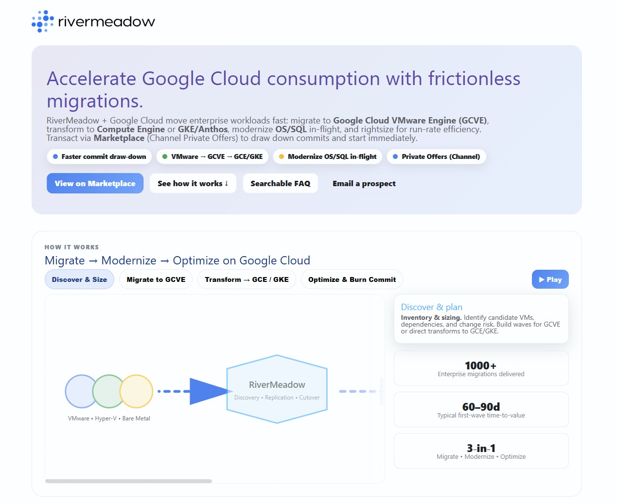Image resolution: width=617 pixels, height=504 pixels.
Task: Switch to Migrate to GCVE tab
Action: (x=156, y=279)
